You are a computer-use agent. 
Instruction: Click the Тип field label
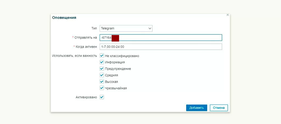94,28
